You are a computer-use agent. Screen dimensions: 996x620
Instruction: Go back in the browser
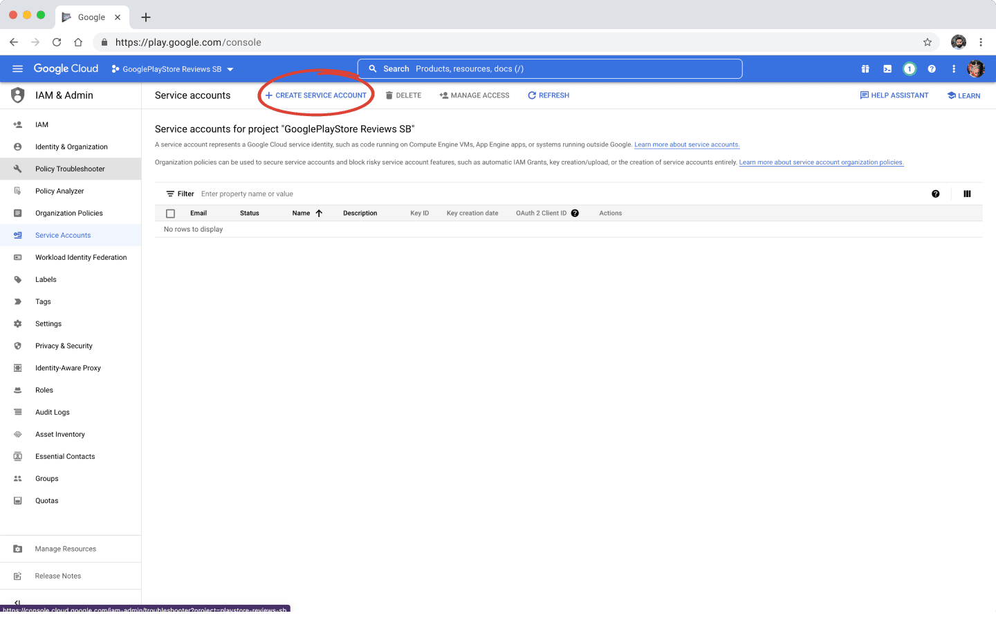(x=14, y=42)
